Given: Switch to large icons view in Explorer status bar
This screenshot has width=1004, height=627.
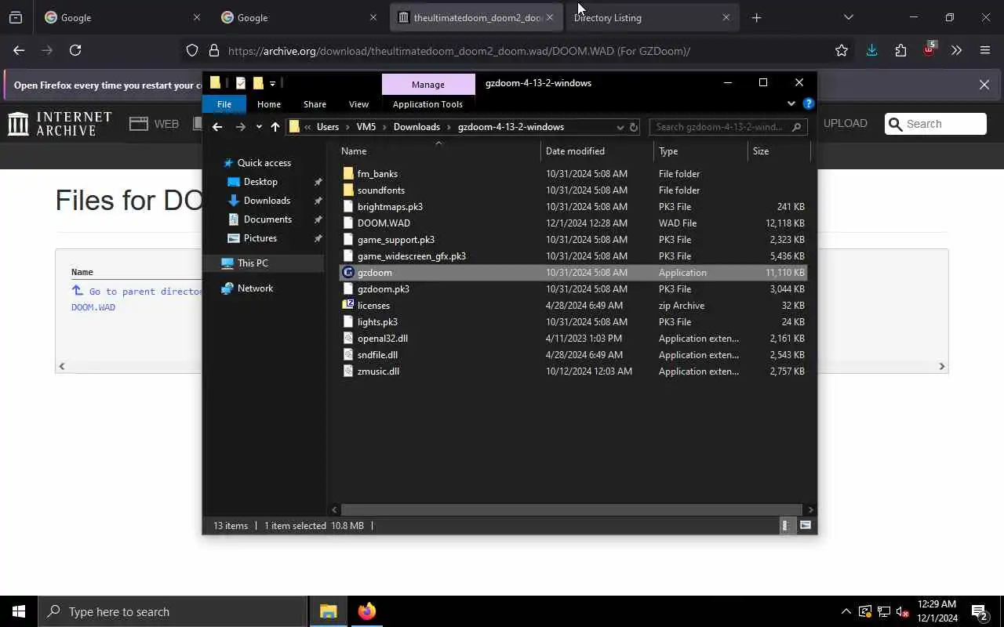Looking at the screenshot, I should click(x=806, y=526).
